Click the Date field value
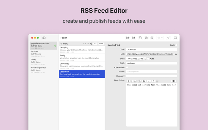The width and height of the screenshot is (208, 130). pyautogui.click(x=135, y=59)
